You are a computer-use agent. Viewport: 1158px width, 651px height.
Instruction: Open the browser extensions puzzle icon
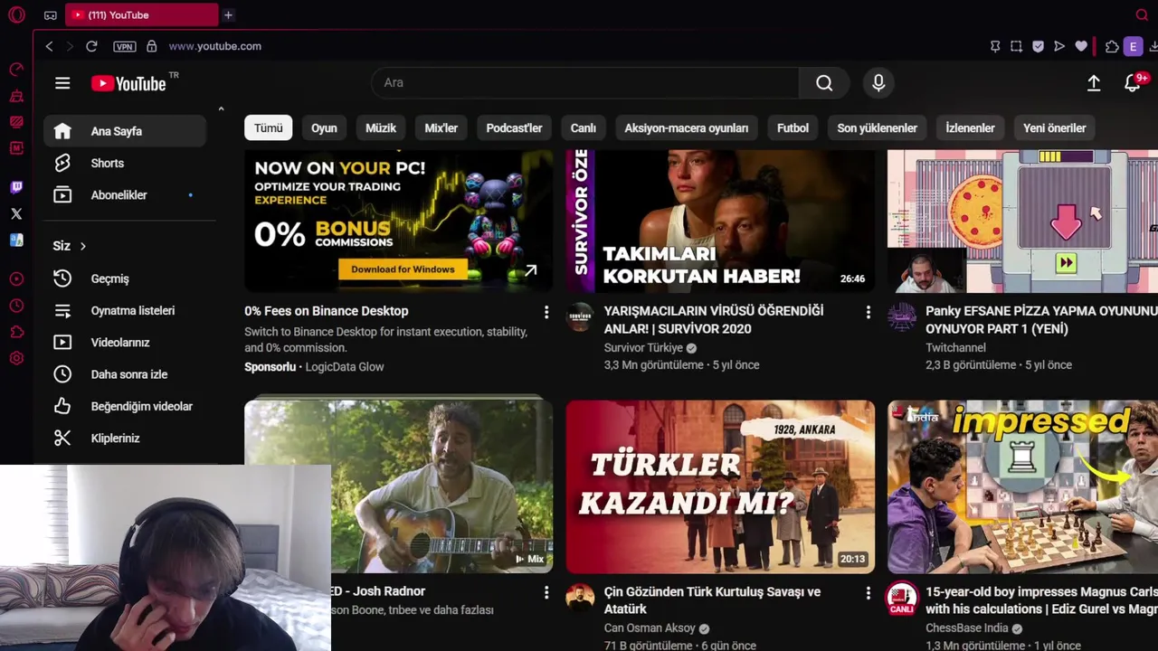point(1112,46)
